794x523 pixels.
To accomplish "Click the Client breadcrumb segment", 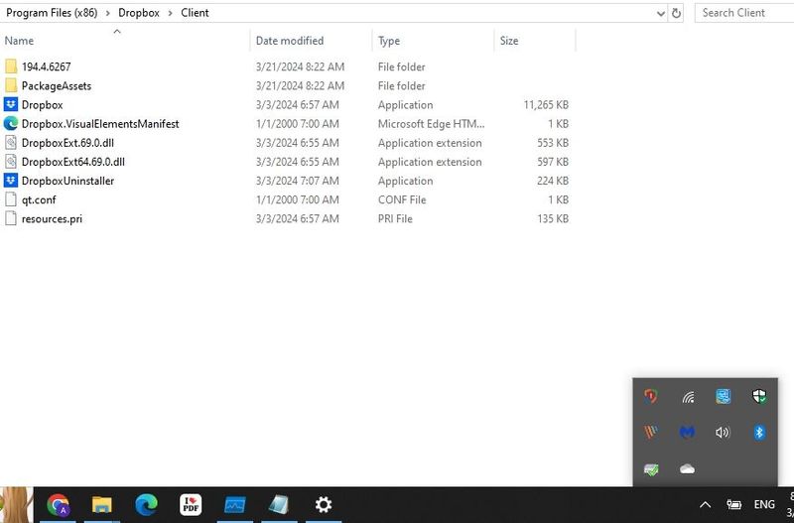I will (x=195, y=13).
